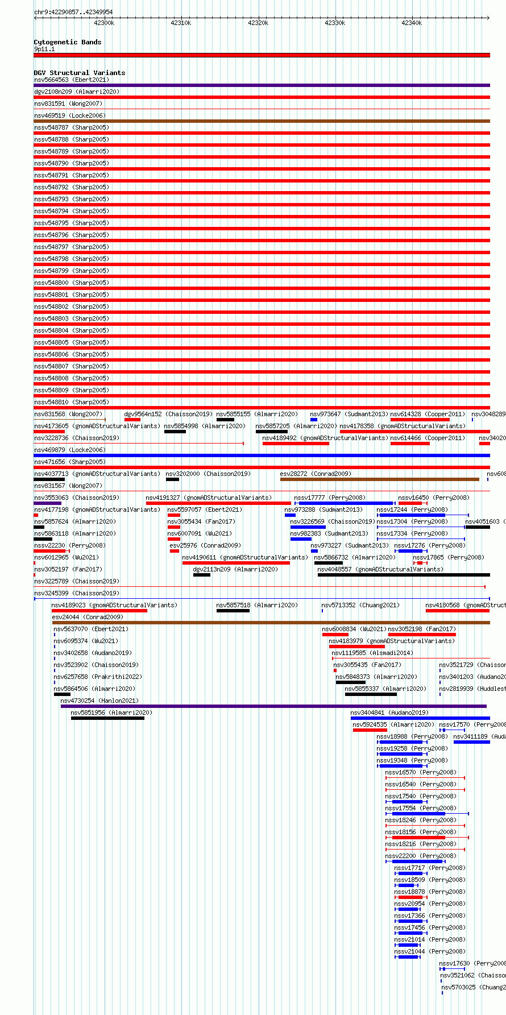Click the nsv831591 (Wong2007) label
The height and width of the screenshot is (1015, 506).
(x=68, y=103)
